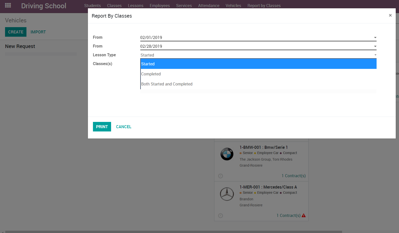399x233 pixels.
Task: Choose 'Both Started and Completed' option
Action: pyautogui.click(x=167, y=84)
